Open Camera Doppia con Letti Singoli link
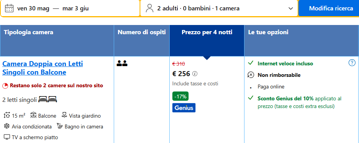Viewport: 359px width, 143px height. (x=42, y=68)
